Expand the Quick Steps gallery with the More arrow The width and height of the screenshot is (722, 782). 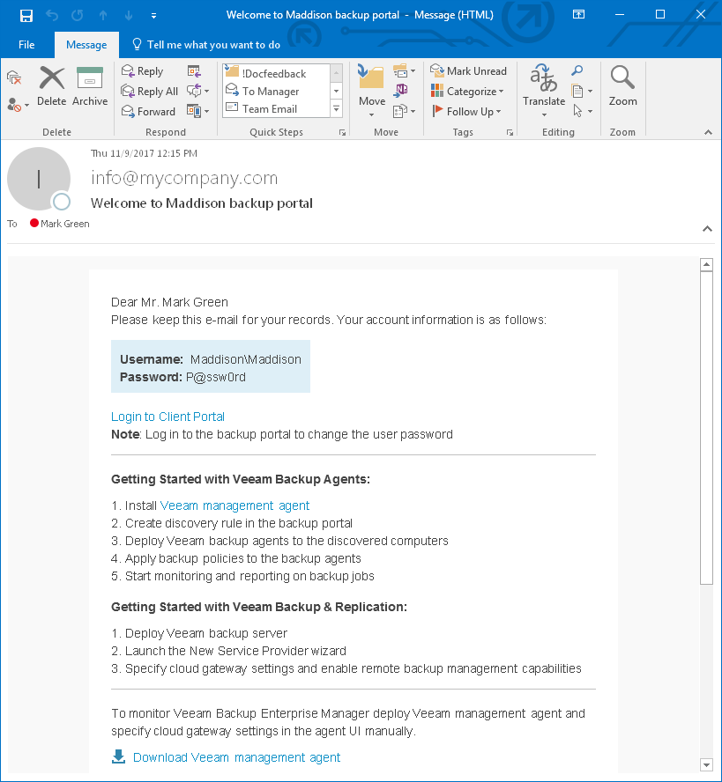337,108
